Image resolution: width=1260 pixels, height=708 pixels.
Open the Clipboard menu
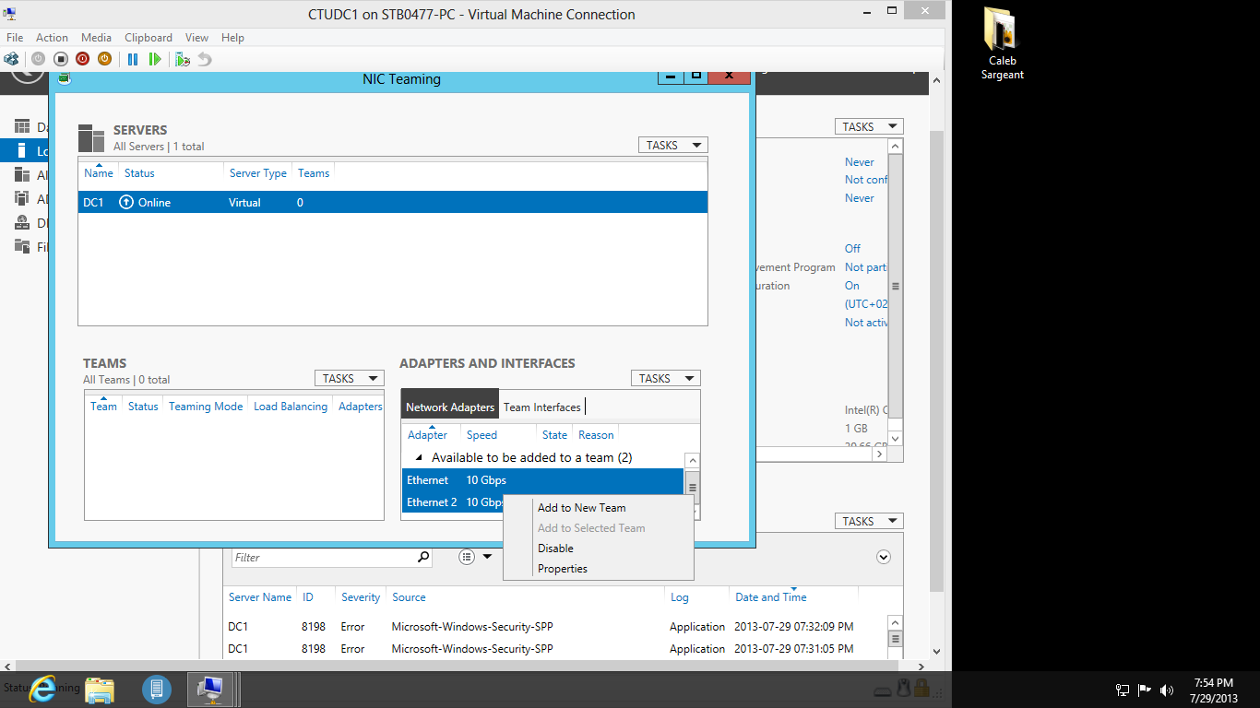click(x=149, y=38)
